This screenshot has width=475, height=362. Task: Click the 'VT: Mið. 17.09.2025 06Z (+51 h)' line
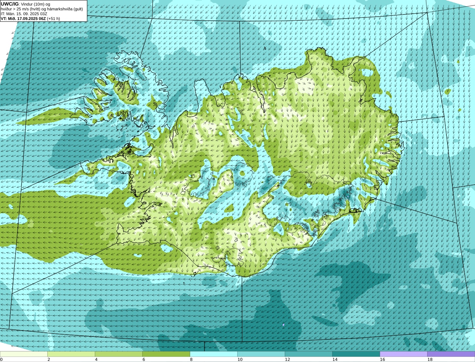tap(30, 19)
